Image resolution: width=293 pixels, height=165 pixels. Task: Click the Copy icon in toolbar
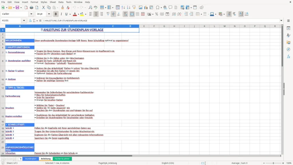point(49,7)
